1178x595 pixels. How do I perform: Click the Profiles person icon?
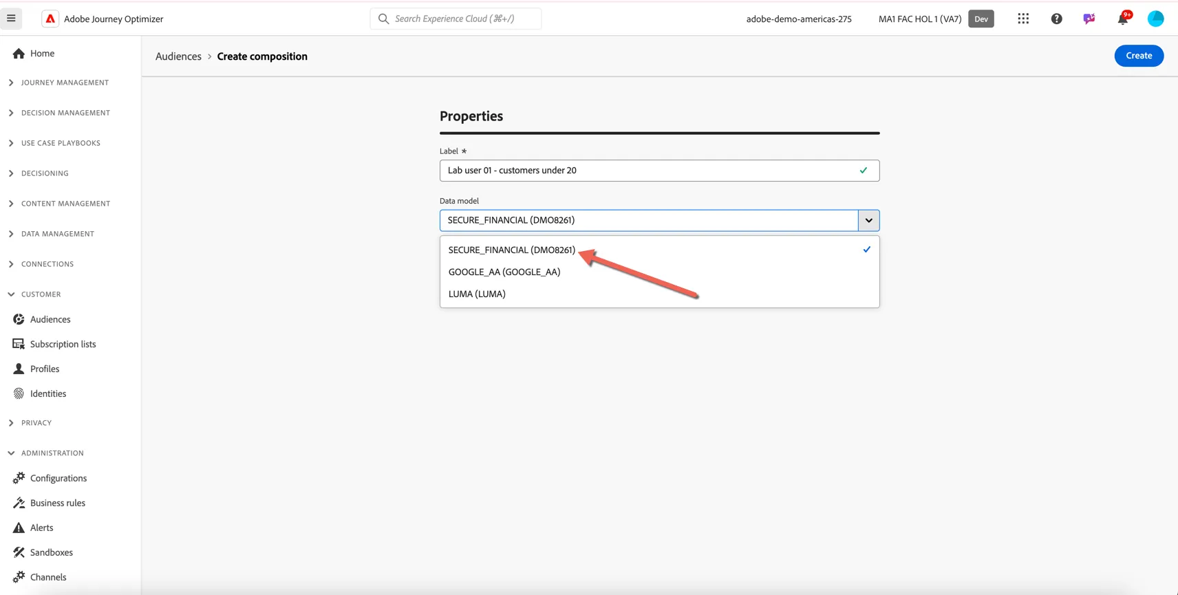point(19,369)
